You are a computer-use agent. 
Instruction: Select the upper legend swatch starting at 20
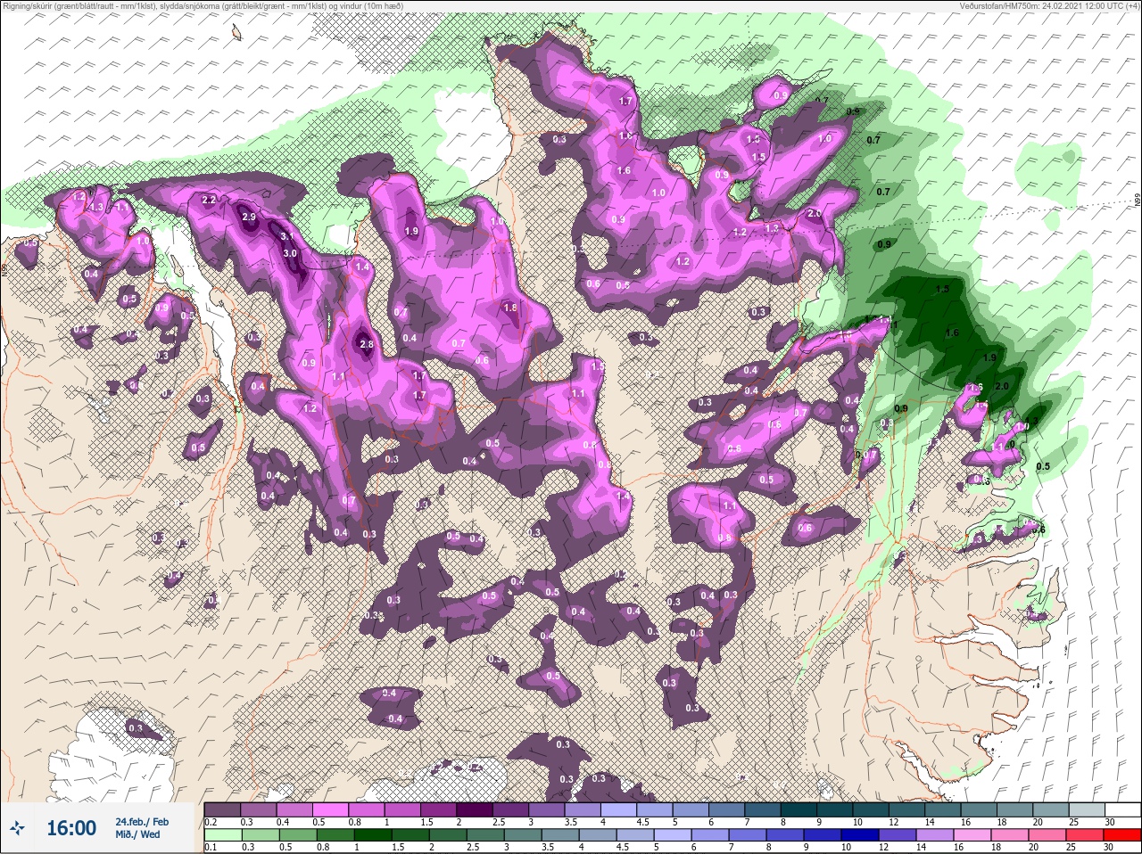click(x=1053, y=809)
